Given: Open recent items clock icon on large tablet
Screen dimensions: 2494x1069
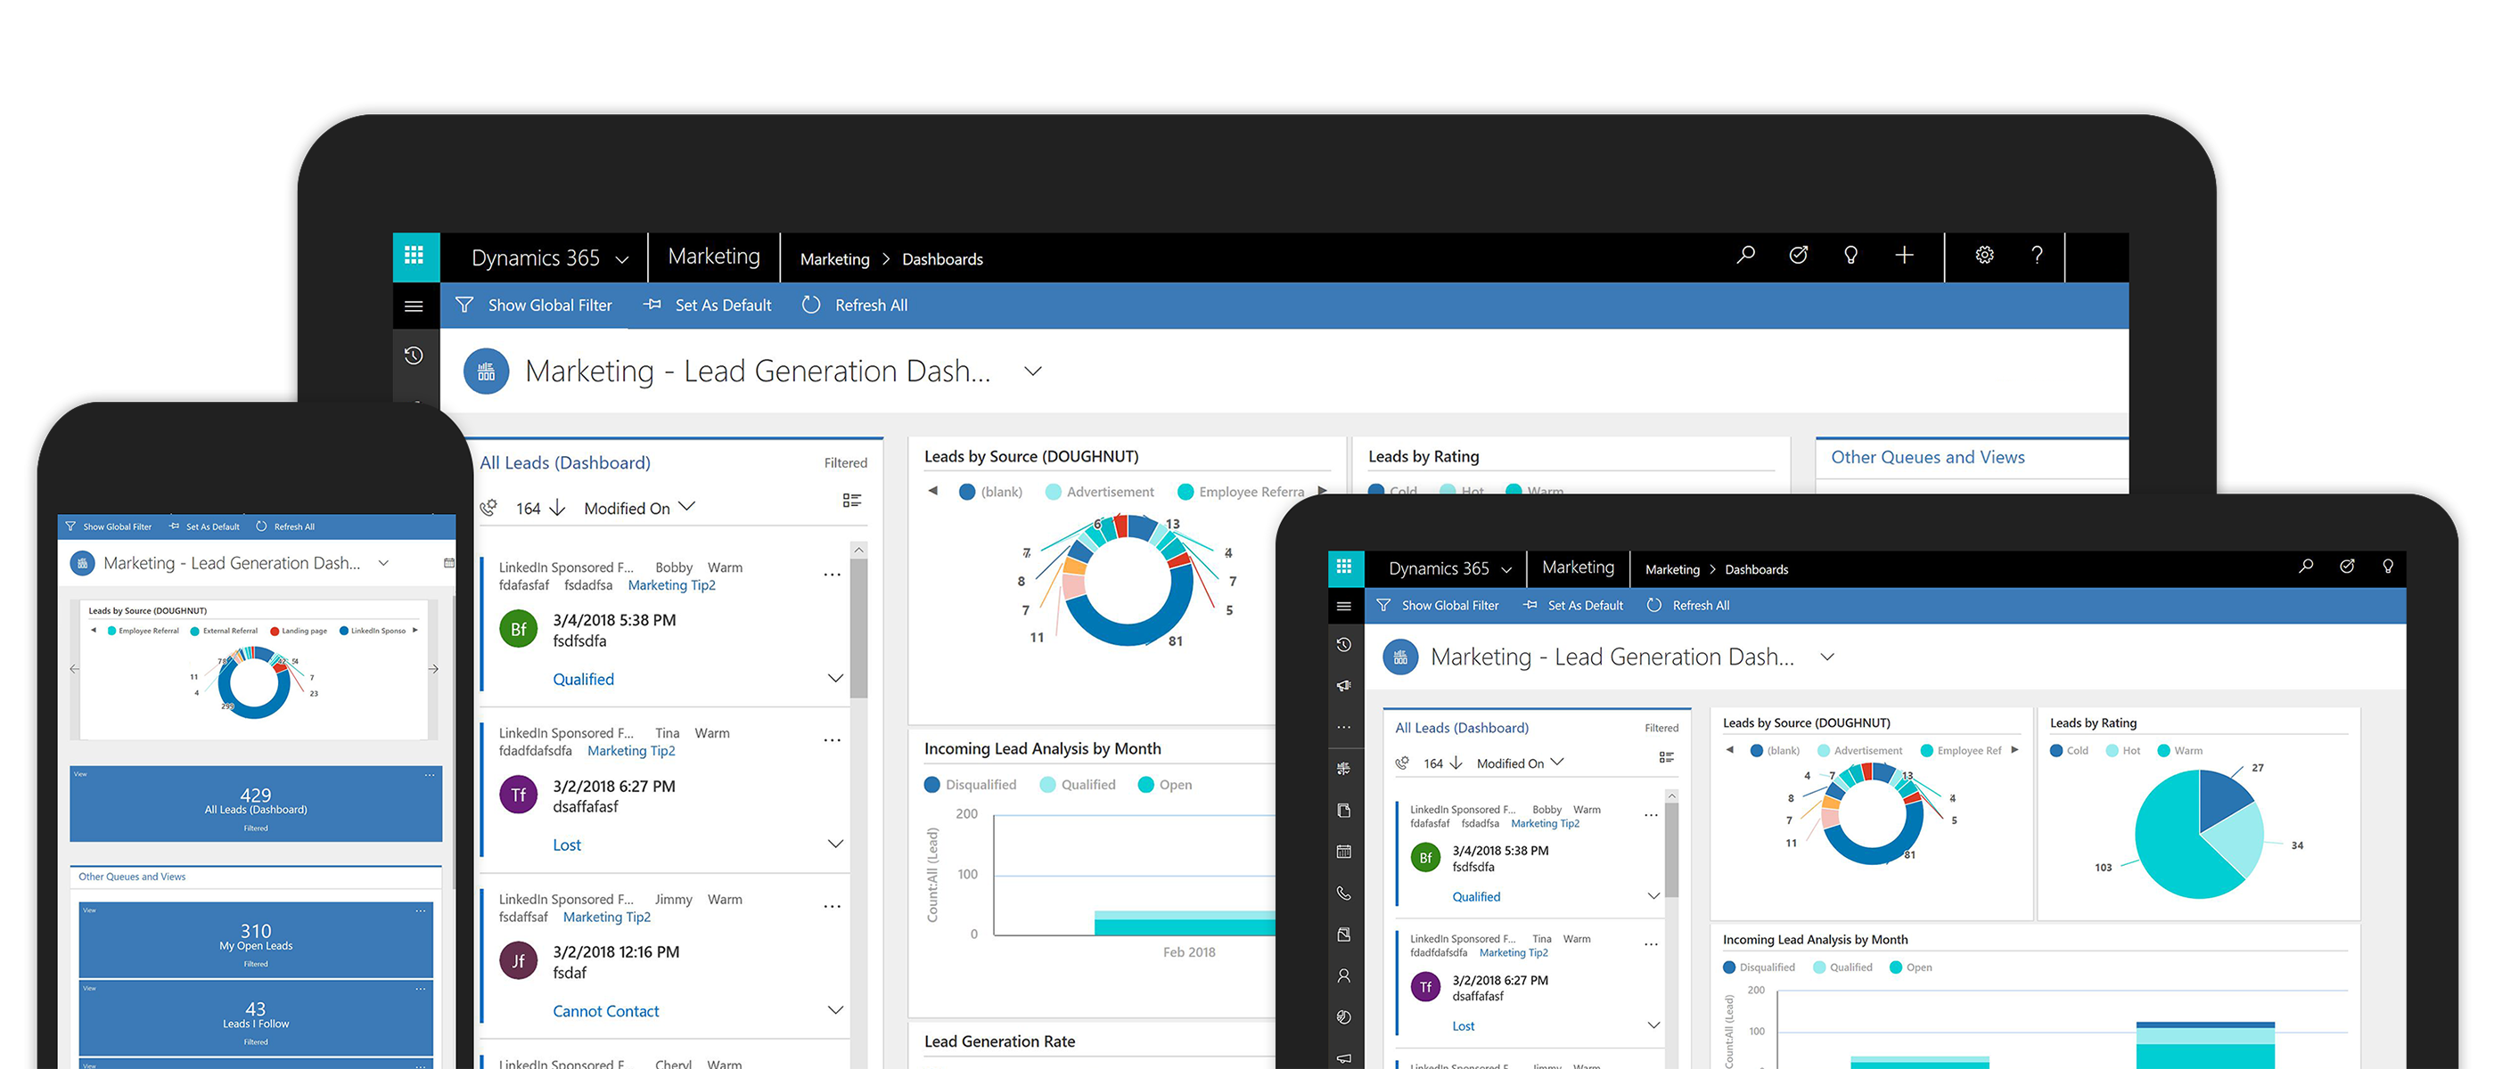Looking at the screenshot, I should (x=414, y=356).
